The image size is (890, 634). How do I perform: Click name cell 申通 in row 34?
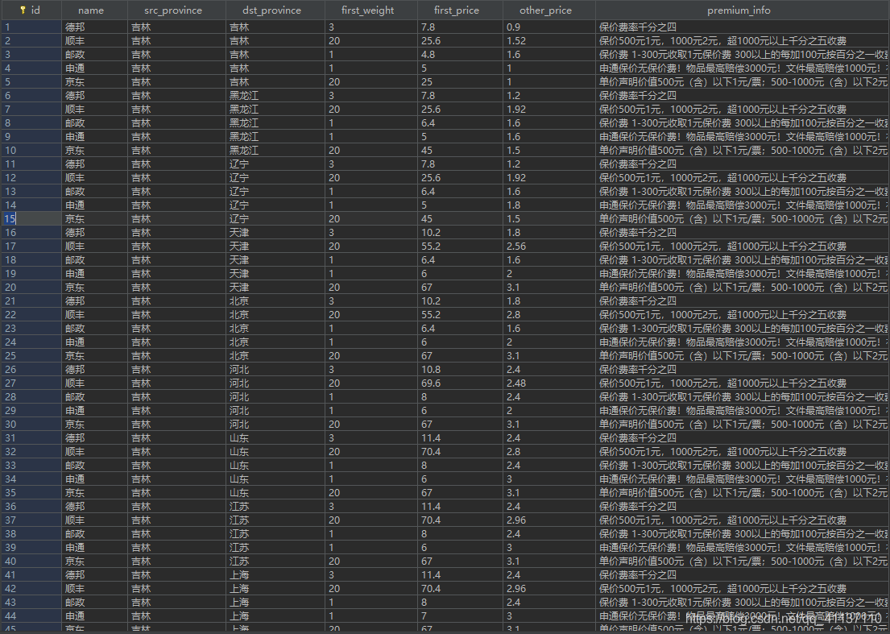95,479
